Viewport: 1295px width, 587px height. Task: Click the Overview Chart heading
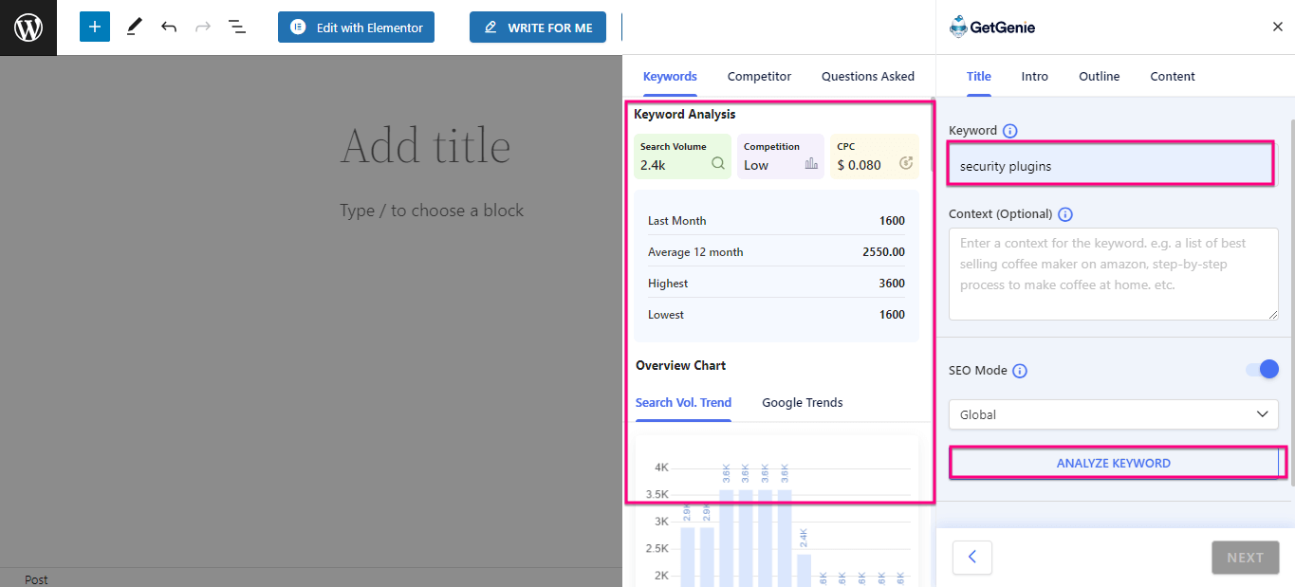[x=681, y=366]
